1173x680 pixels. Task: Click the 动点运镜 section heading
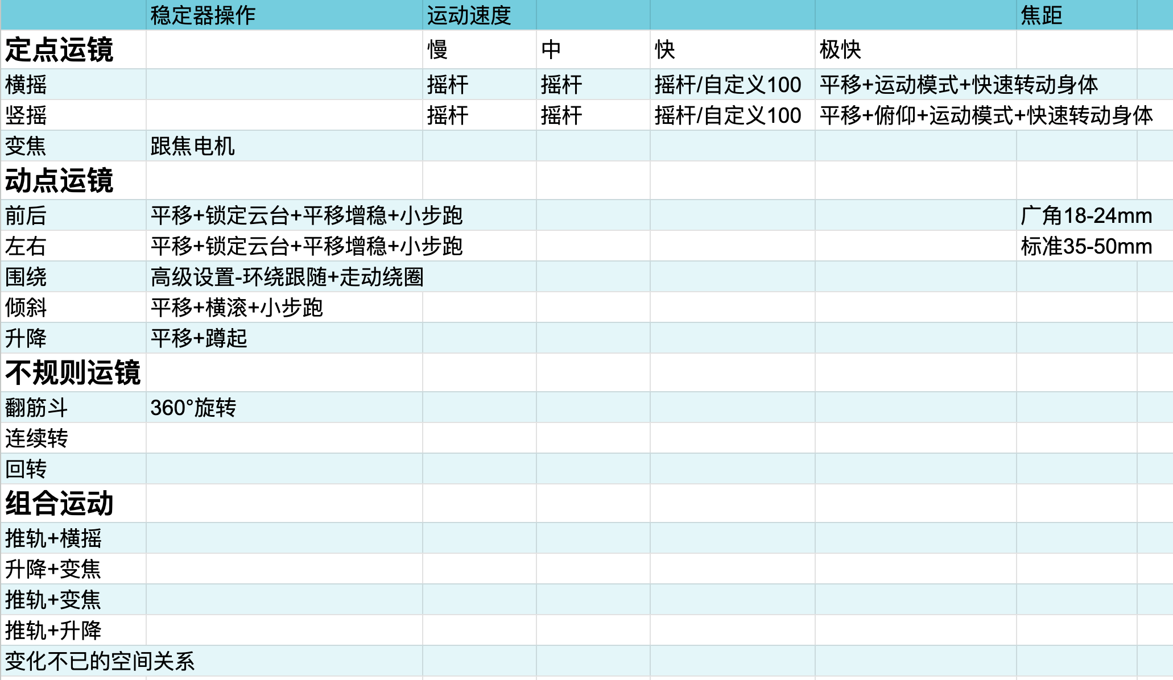[73, 180]
